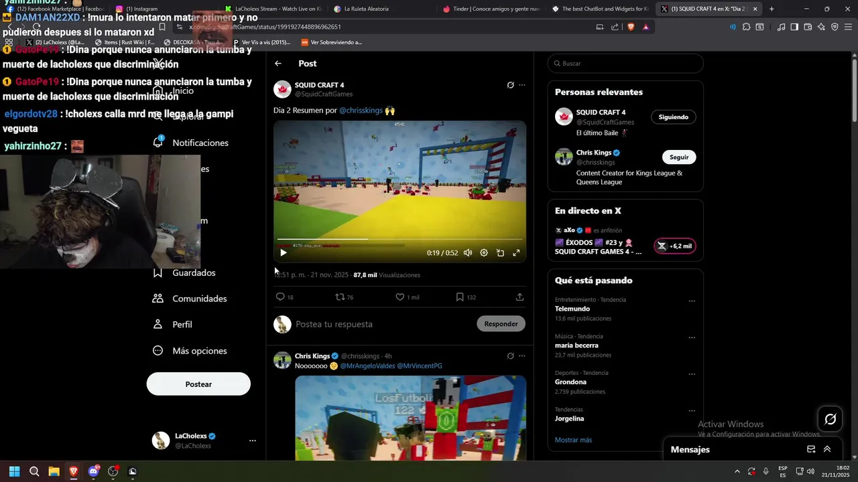This screenshot has width=858, height=482.
Task: Toggle the browser sidebar panel icon
Action: click(x=794, y=27)
